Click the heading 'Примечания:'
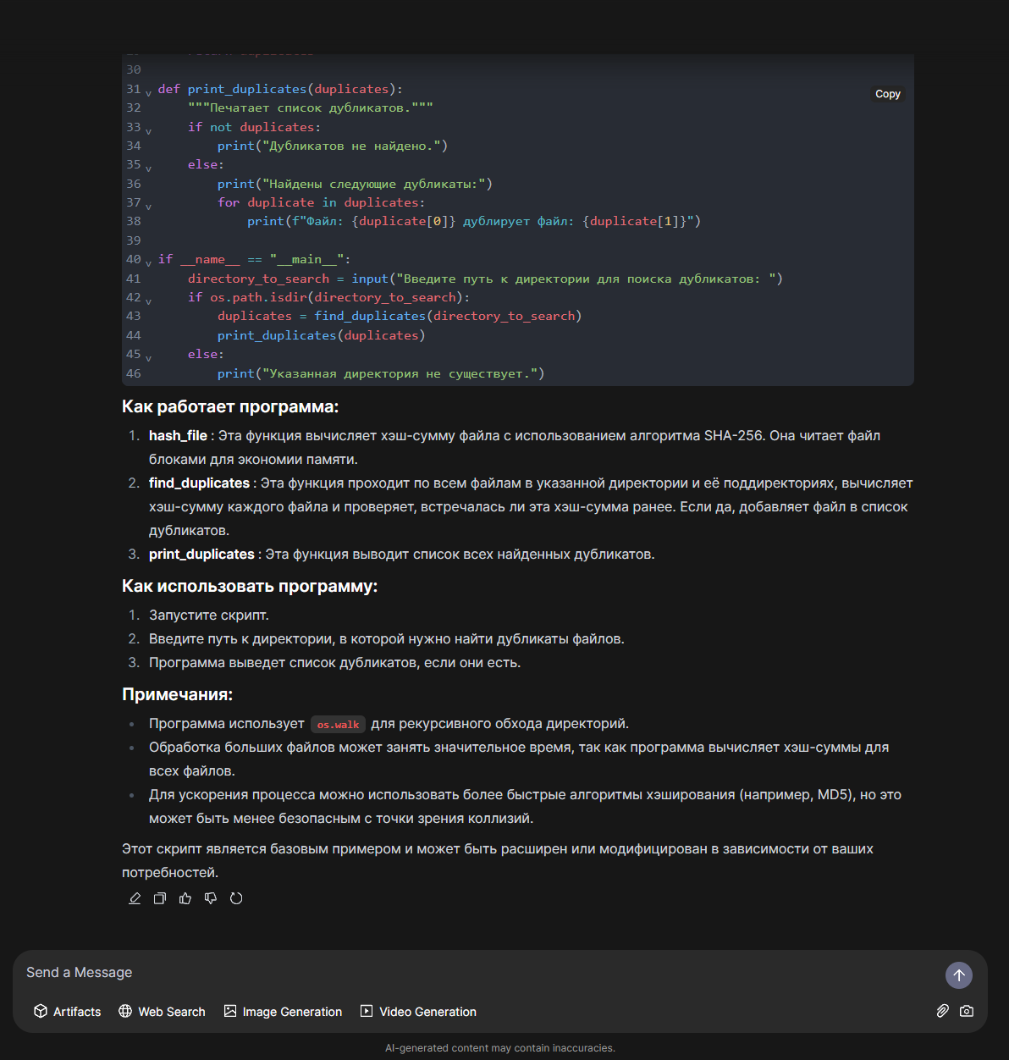Screen dimensions: 1009x1060 point(177,694)
